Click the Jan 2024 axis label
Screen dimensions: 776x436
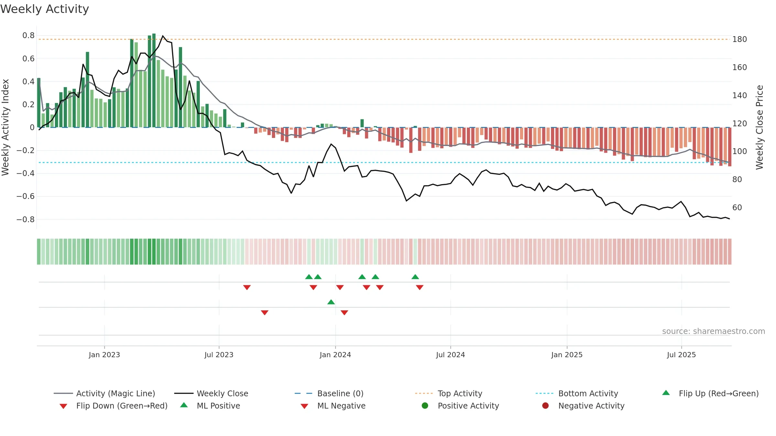335,355
